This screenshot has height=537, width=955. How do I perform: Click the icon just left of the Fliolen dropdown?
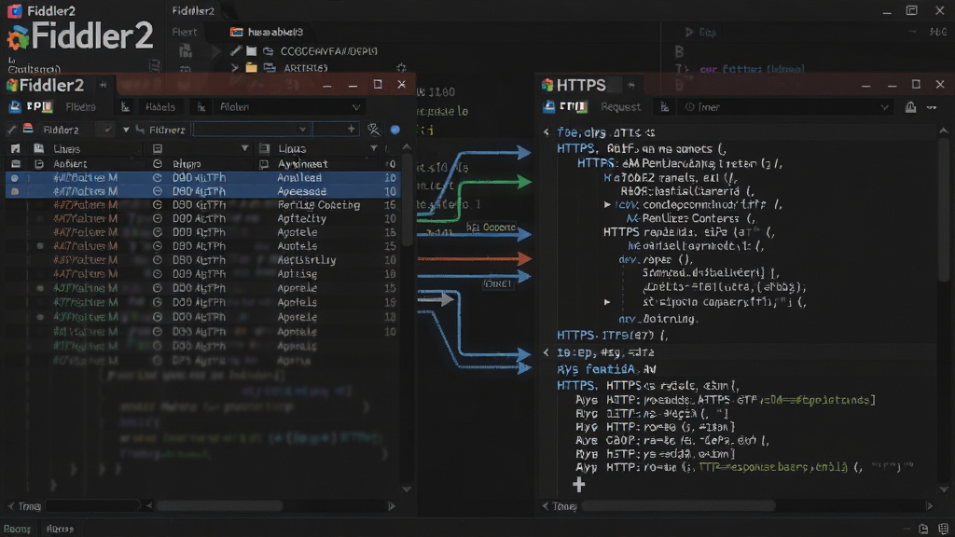click(x=201, y=107)
